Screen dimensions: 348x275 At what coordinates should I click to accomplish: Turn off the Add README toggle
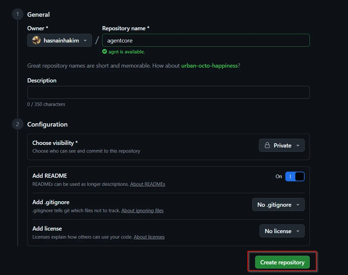(295, 176)
